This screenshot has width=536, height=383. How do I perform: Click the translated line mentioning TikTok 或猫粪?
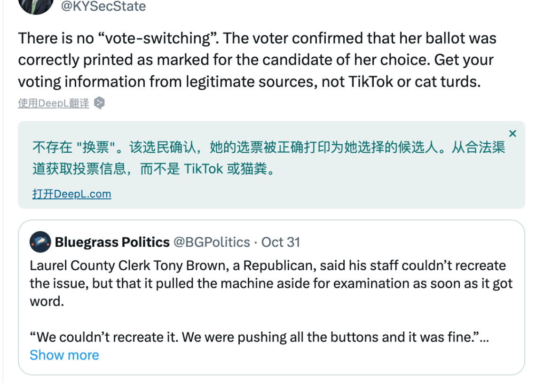(x=154, y=168)
